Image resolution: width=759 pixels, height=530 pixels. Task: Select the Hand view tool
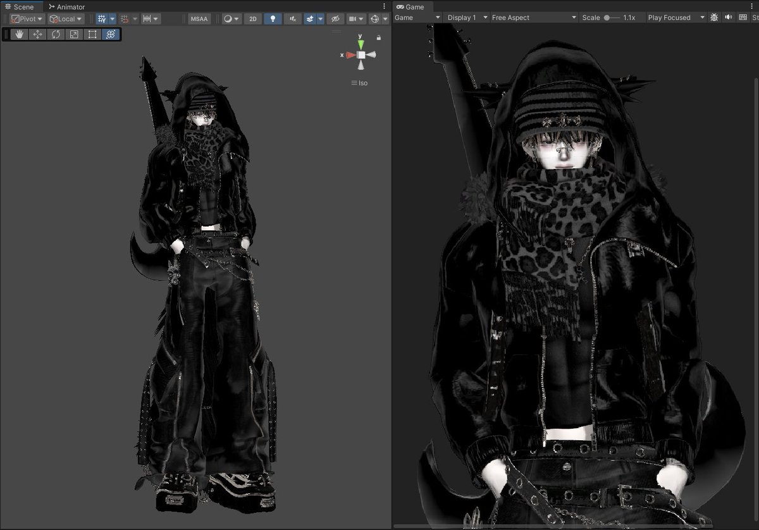(20, 34)
